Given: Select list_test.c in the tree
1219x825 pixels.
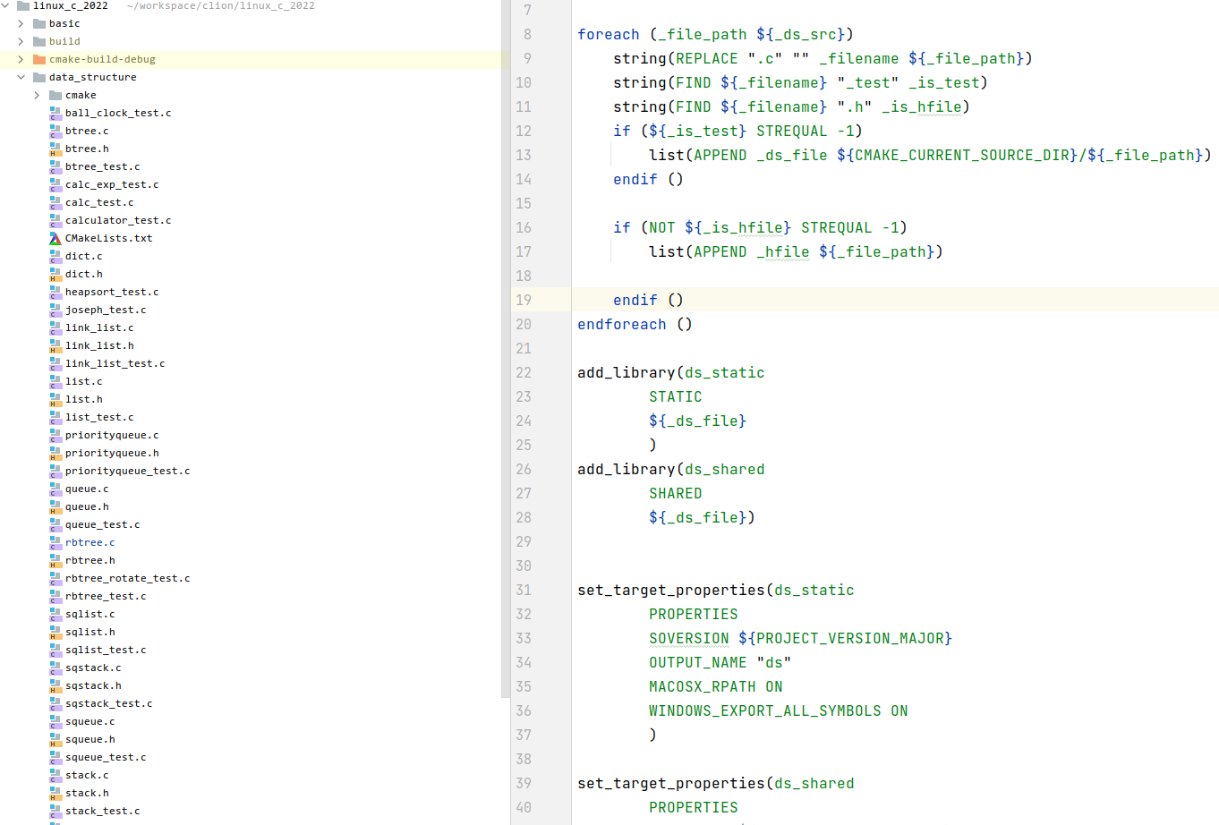Looking at the screenshot, I should [99, 417].
